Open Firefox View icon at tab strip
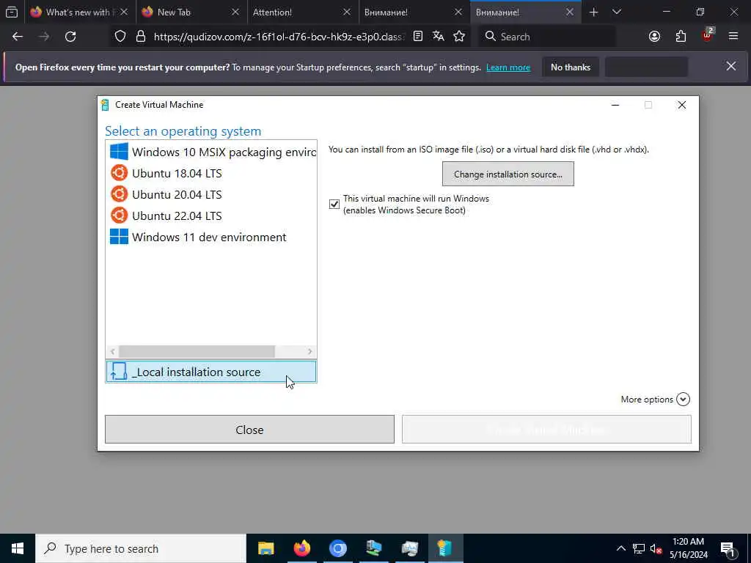The width and height of the screenshot is (751, 563). (x=12, y=12)
